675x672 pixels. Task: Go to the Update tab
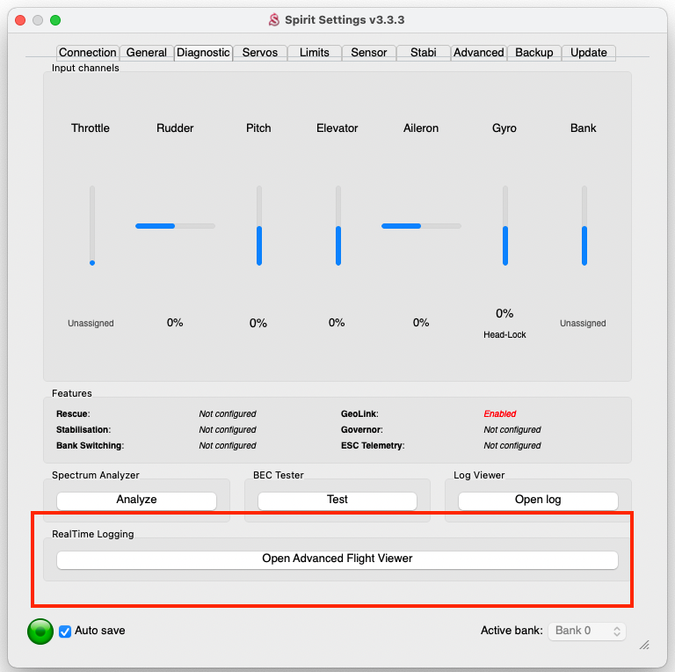(x=588, y=53)
